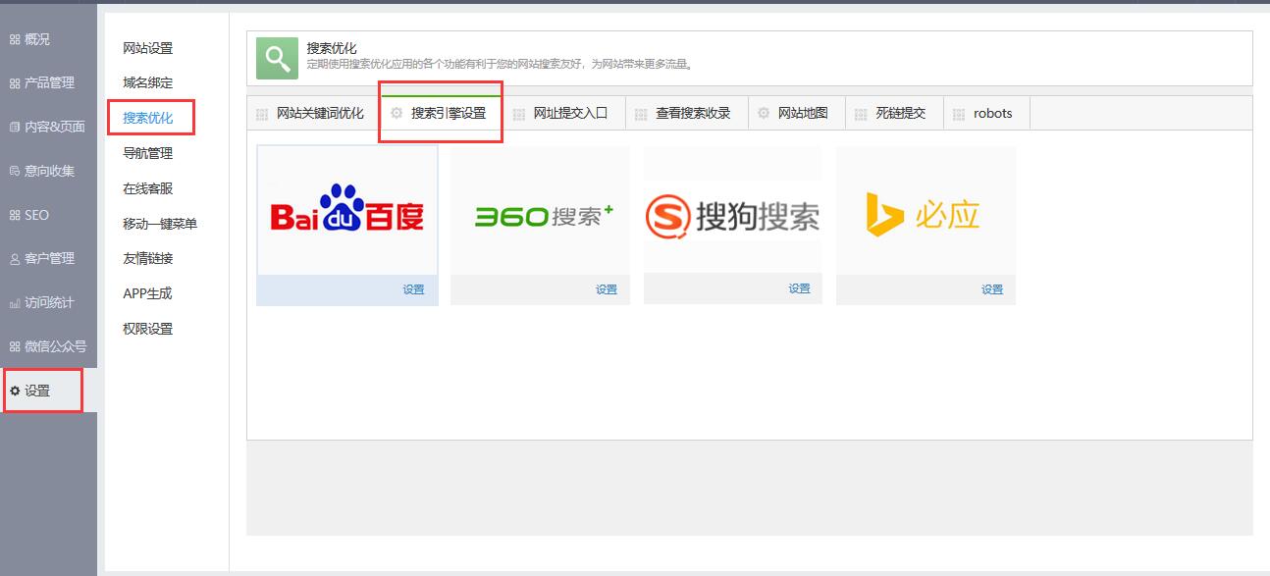
Task: Click the Baidu logo thumbnail
Action: [347, 210]
